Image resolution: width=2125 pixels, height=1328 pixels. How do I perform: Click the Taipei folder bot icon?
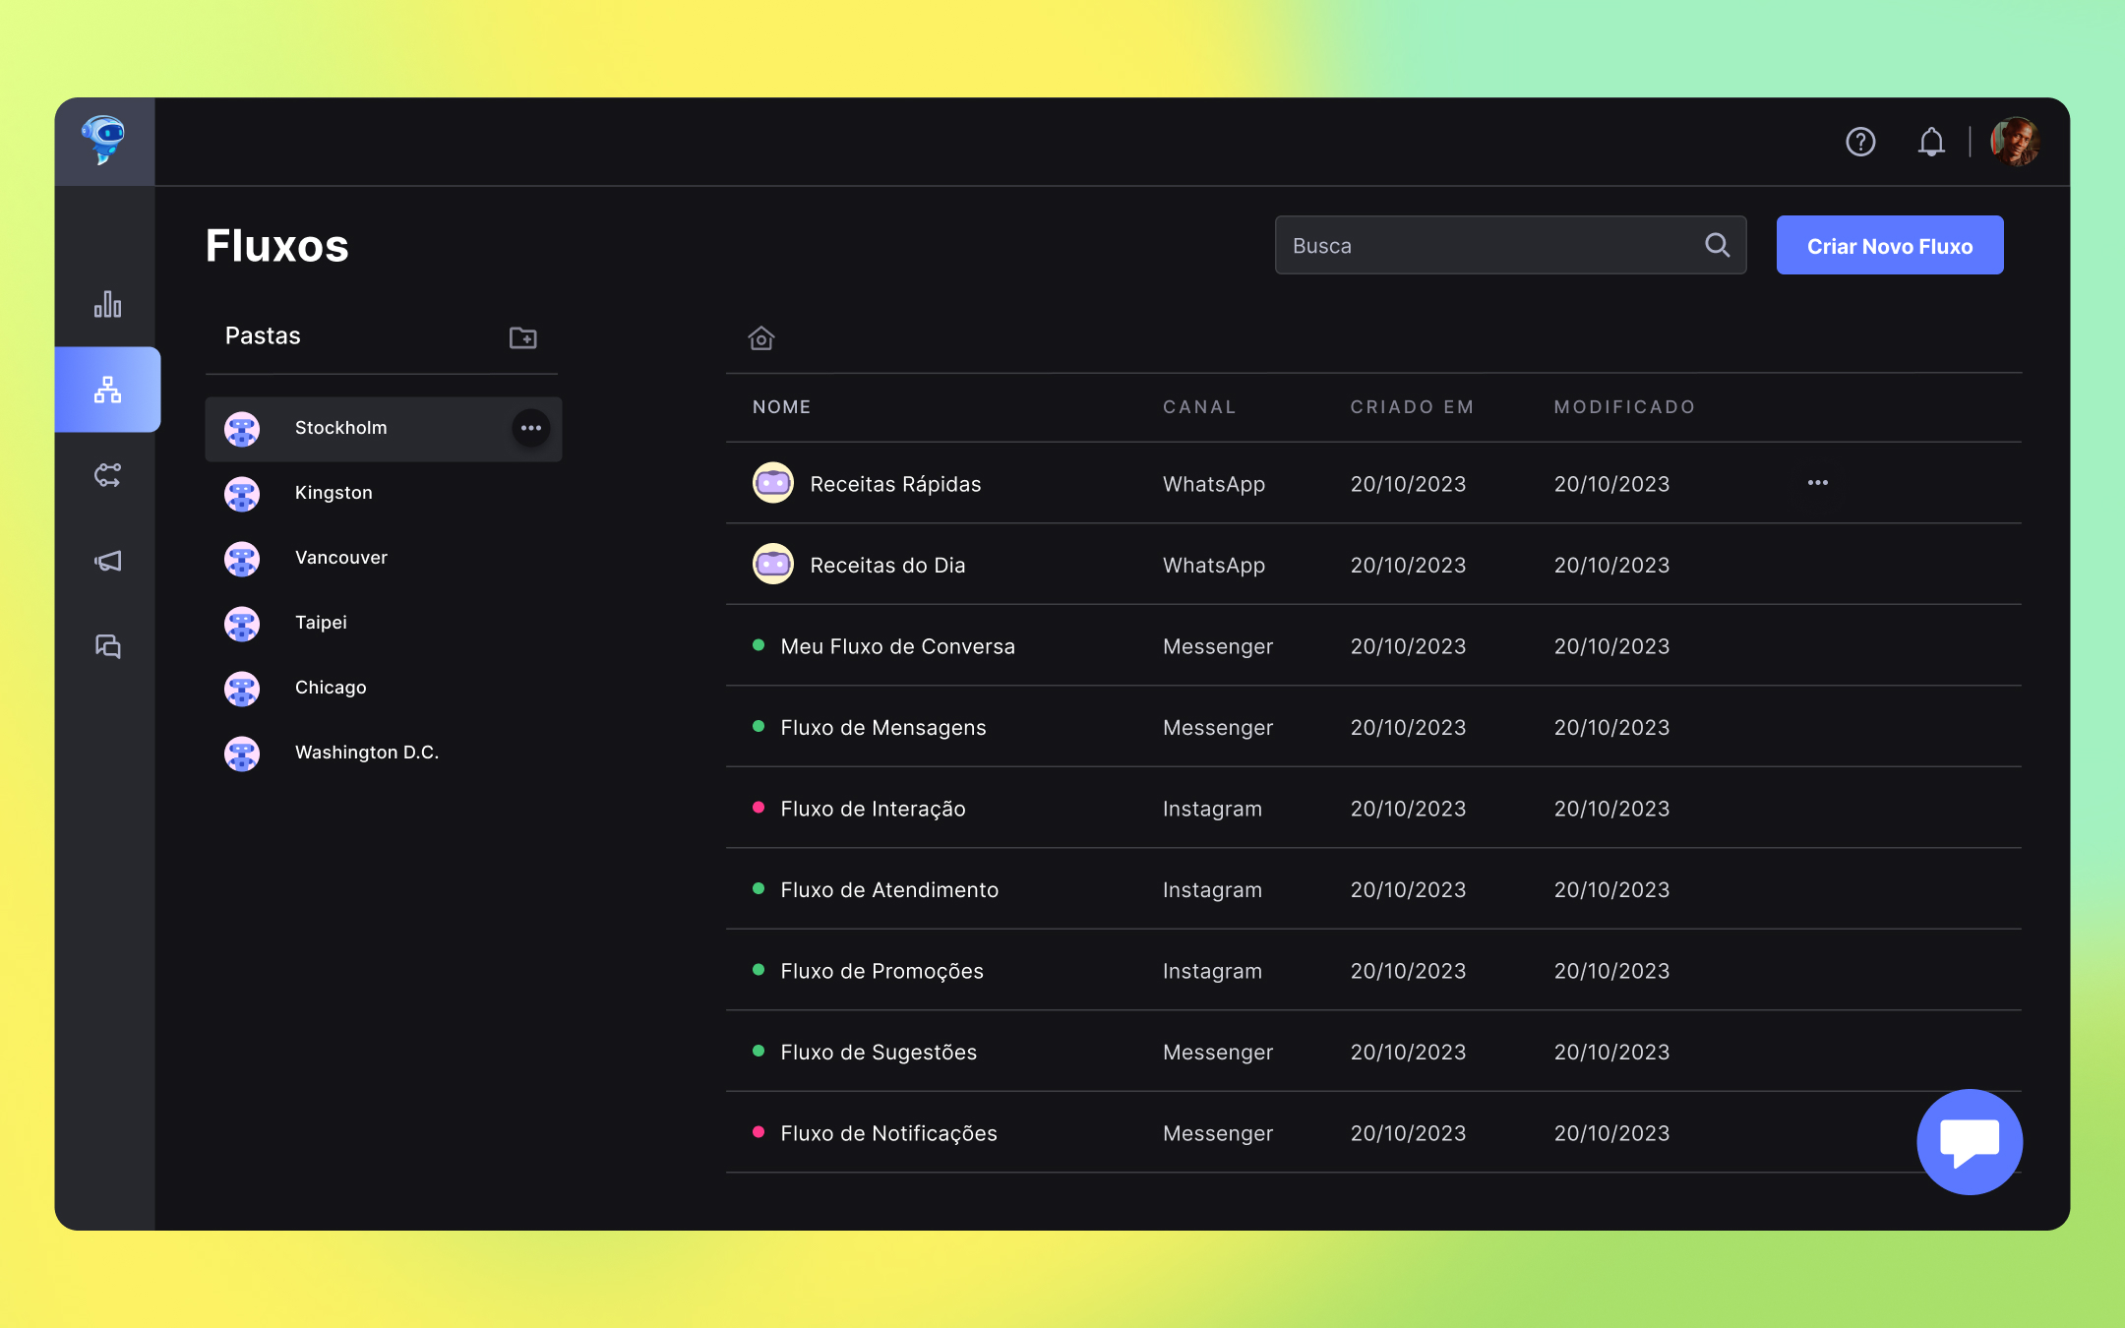pos(242,624)
